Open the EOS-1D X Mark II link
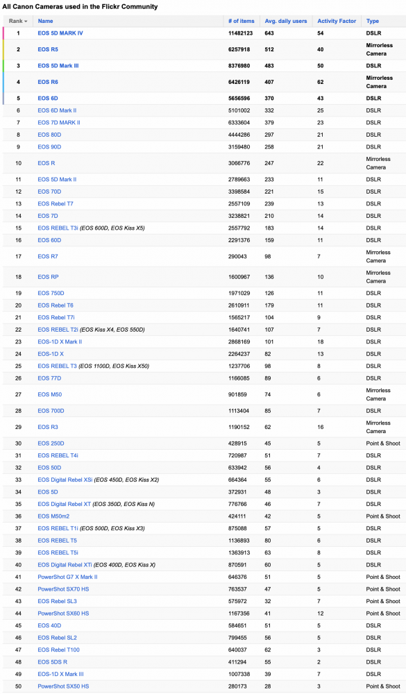 60,342
